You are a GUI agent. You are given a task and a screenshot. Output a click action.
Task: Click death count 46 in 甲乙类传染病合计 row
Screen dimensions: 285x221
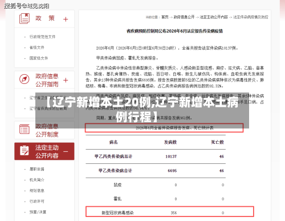pos(222,171)
